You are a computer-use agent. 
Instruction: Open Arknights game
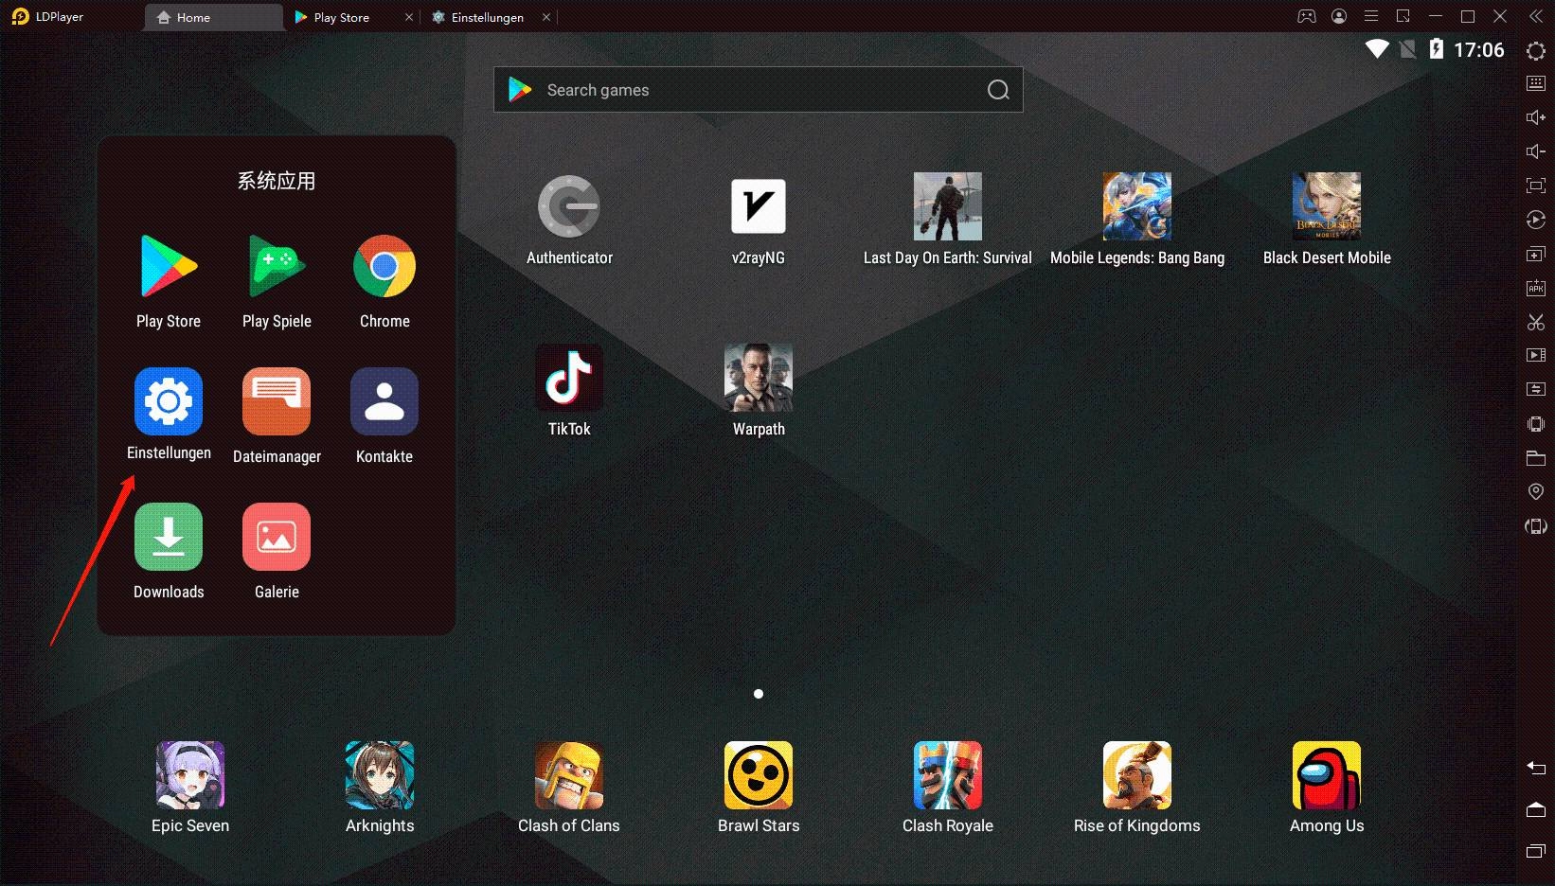[x=380, y=775]
